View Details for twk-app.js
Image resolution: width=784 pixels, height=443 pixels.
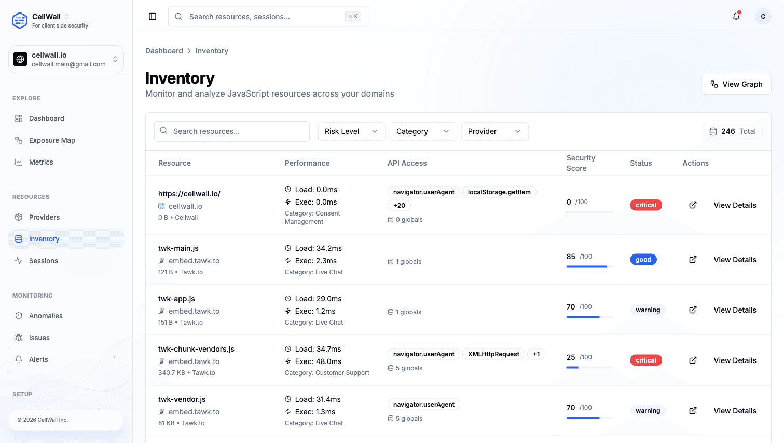point(735,310)
